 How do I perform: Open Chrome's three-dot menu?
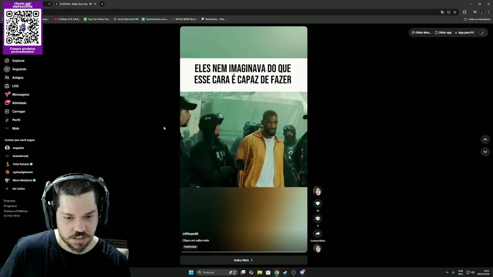coord(488,12)
